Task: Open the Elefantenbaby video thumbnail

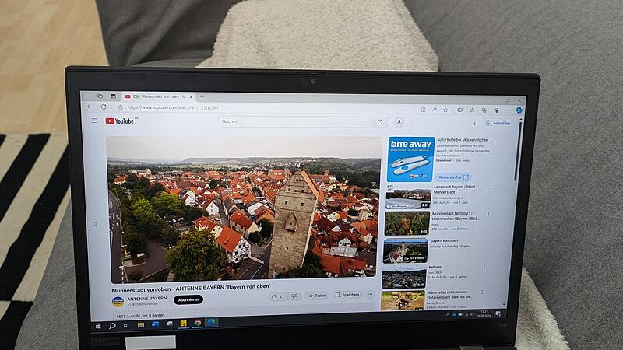Action: coord(403,300)
